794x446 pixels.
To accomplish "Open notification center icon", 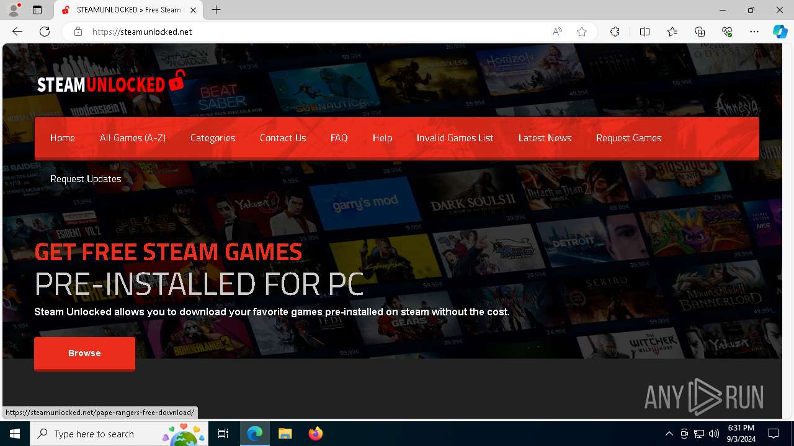I will 774,434.
